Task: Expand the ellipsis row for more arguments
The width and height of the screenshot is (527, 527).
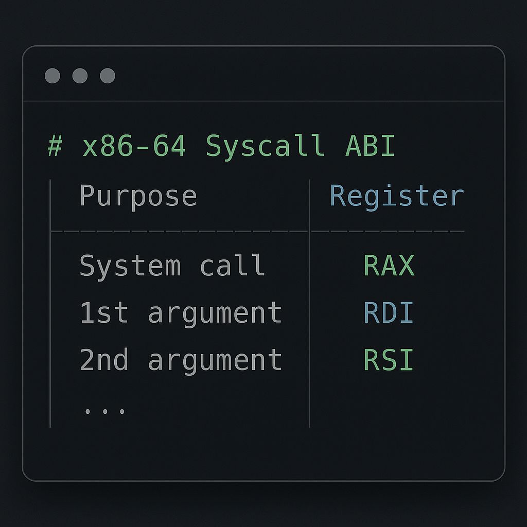Action: [x=104, y=410]
